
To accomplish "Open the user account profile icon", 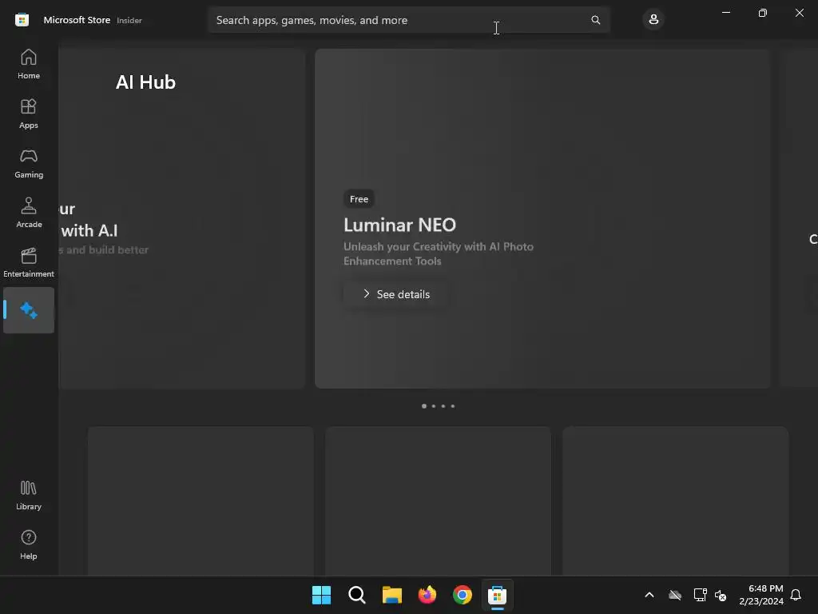I will (653, 20).
